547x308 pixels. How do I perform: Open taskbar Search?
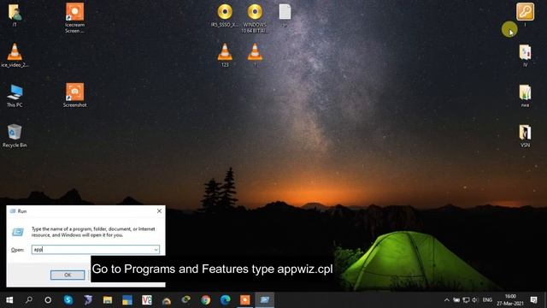29,300
